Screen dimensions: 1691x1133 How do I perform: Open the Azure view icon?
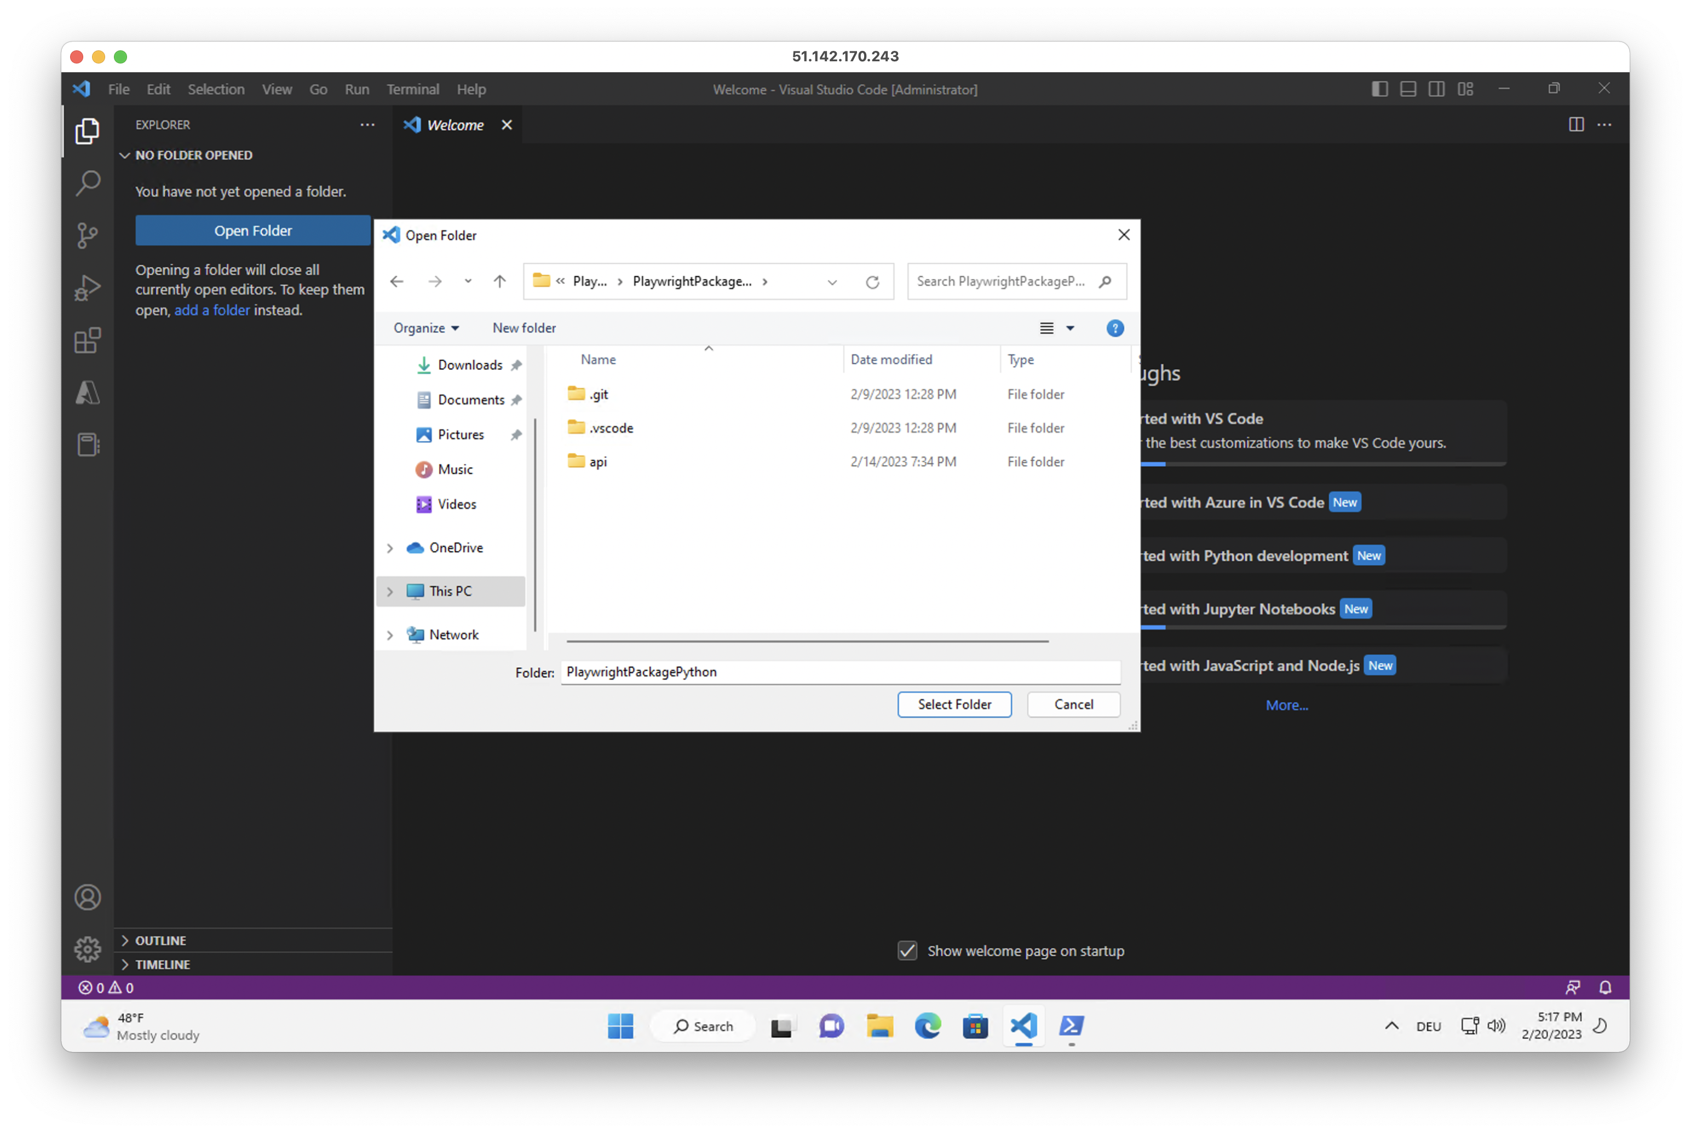point(88,393)
